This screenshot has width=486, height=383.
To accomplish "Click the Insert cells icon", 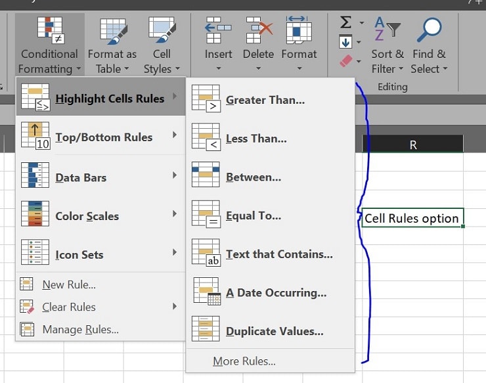I will pos(218,30).
